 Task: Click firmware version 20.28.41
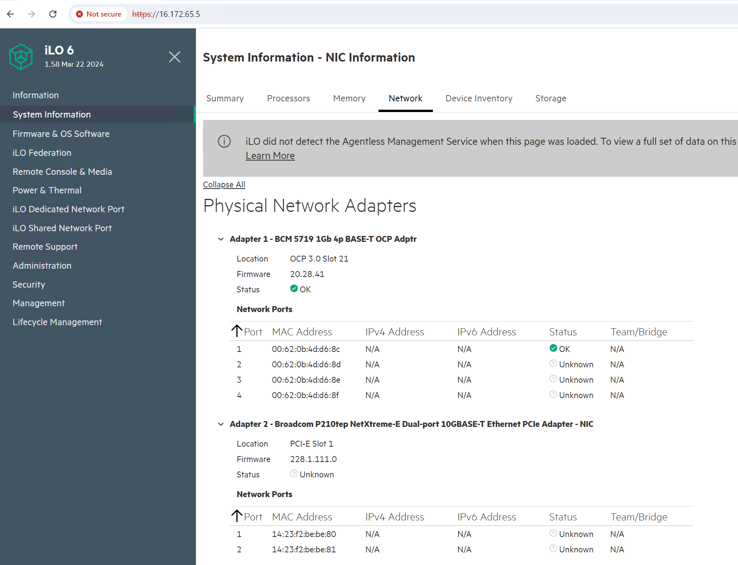[307, 274]
